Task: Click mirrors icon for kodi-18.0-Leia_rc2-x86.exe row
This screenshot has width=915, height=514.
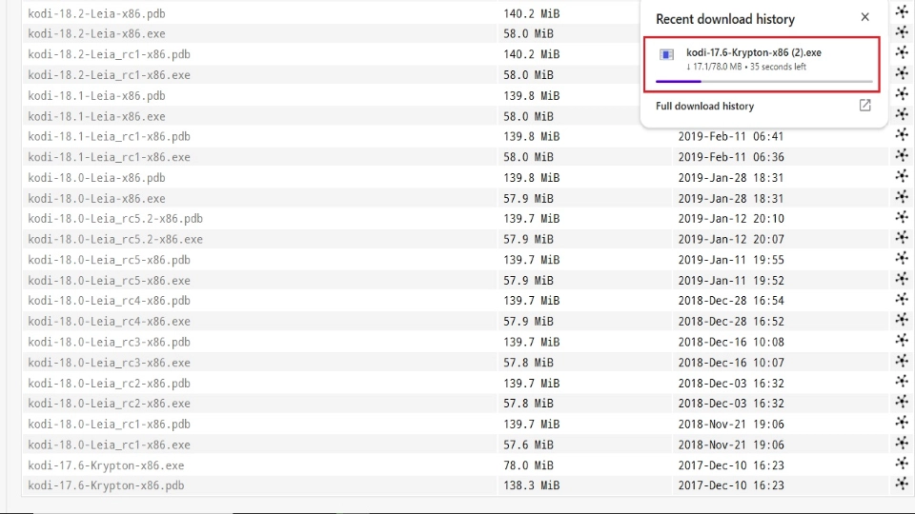Action: click(x=903, y=402)
